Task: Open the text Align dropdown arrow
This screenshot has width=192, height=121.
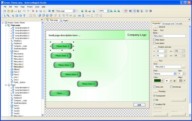Action: point(184,80)
